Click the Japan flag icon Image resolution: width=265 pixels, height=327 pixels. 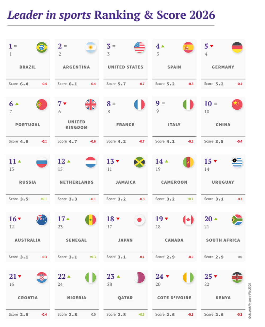tap(139, 220)
